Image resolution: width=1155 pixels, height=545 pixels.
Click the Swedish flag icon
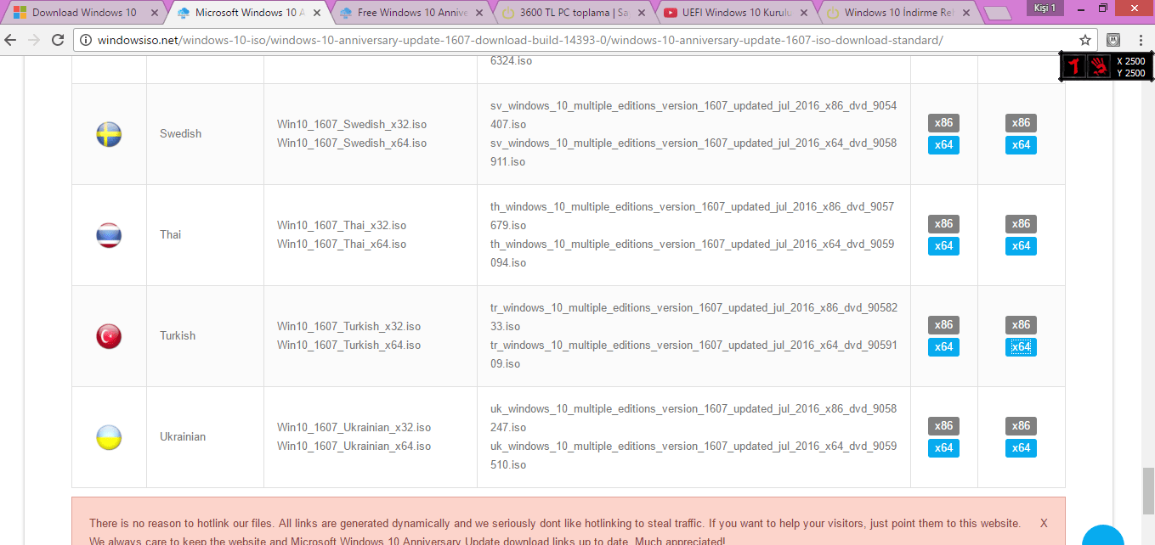[x=109, y=134]
